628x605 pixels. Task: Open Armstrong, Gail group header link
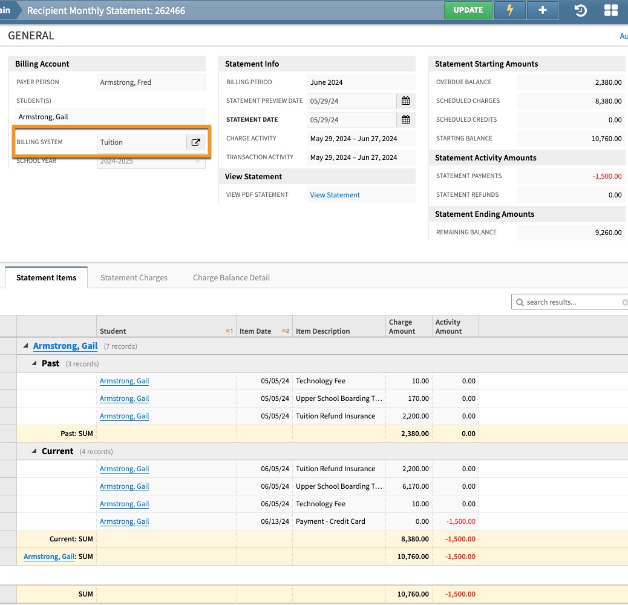(x=65, y=346)
